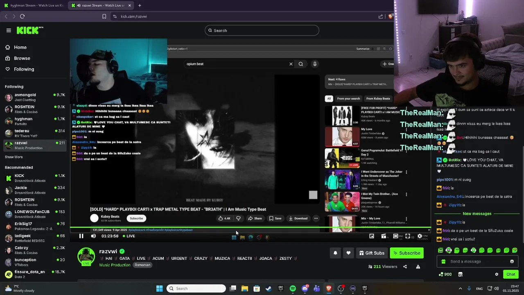
Task: Close the razvwi Stream browser tab
Action: pyautogui.click(x=130, y=5)
